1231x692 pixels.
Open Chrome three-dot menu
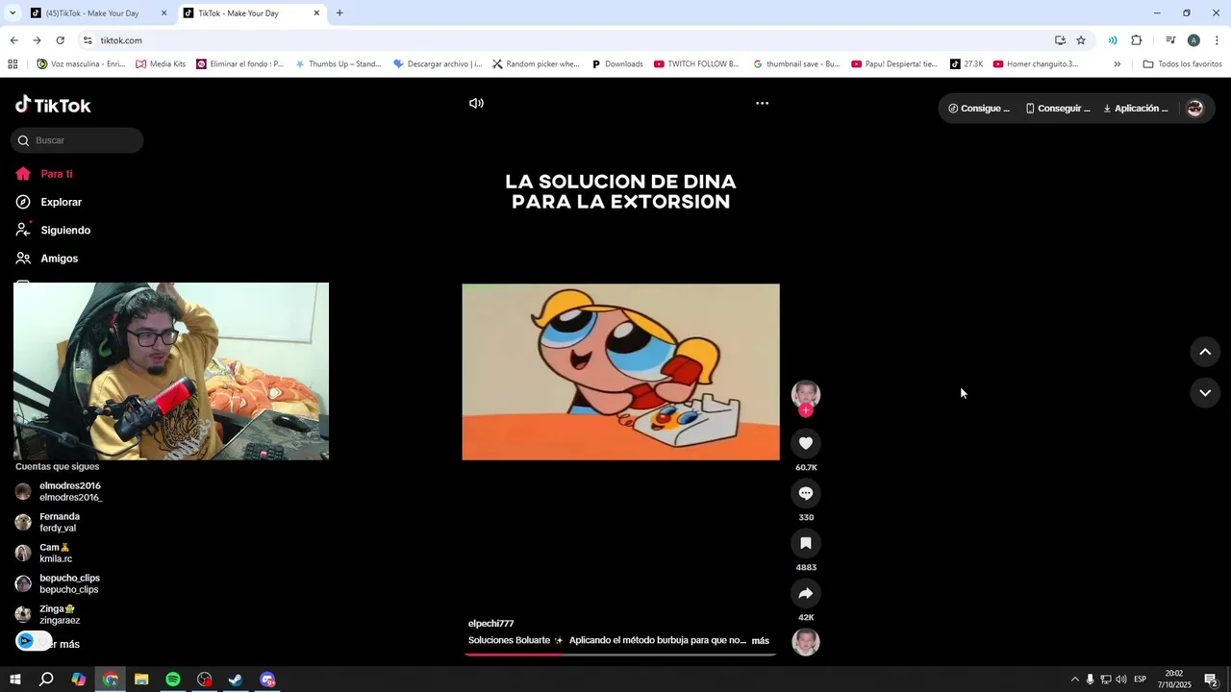1217,40
